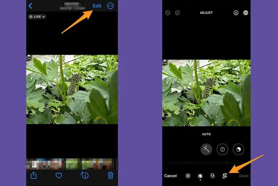Select the Brilliance adjustment circle

(238, 149)
